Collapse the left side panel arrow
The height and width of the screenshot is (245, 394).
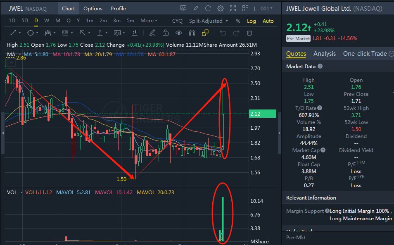(x=3, y=133)
